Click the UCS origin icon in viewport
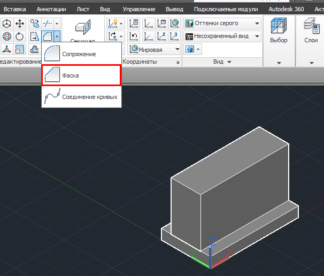Image resolution: width=324 pixels, height=276 pixels. [x=210, y=267]
